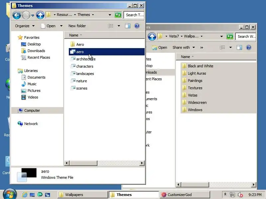The width and height of the screenshot is (266, 199).
Task: Sort by Name column in Themes window
Action: pyautogui.click(x=73, y=35)
